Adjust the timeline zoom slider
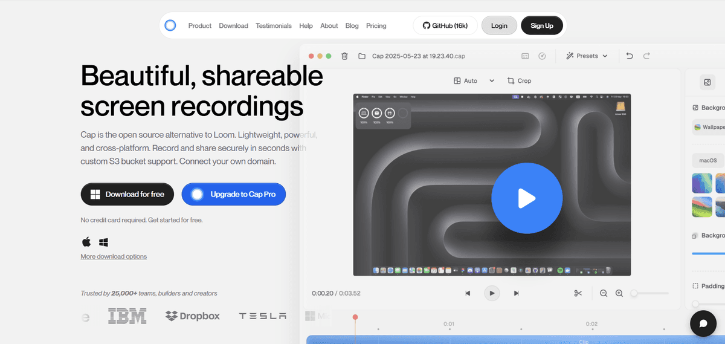Viewport: 725px width, 344px height. point(649,293)
